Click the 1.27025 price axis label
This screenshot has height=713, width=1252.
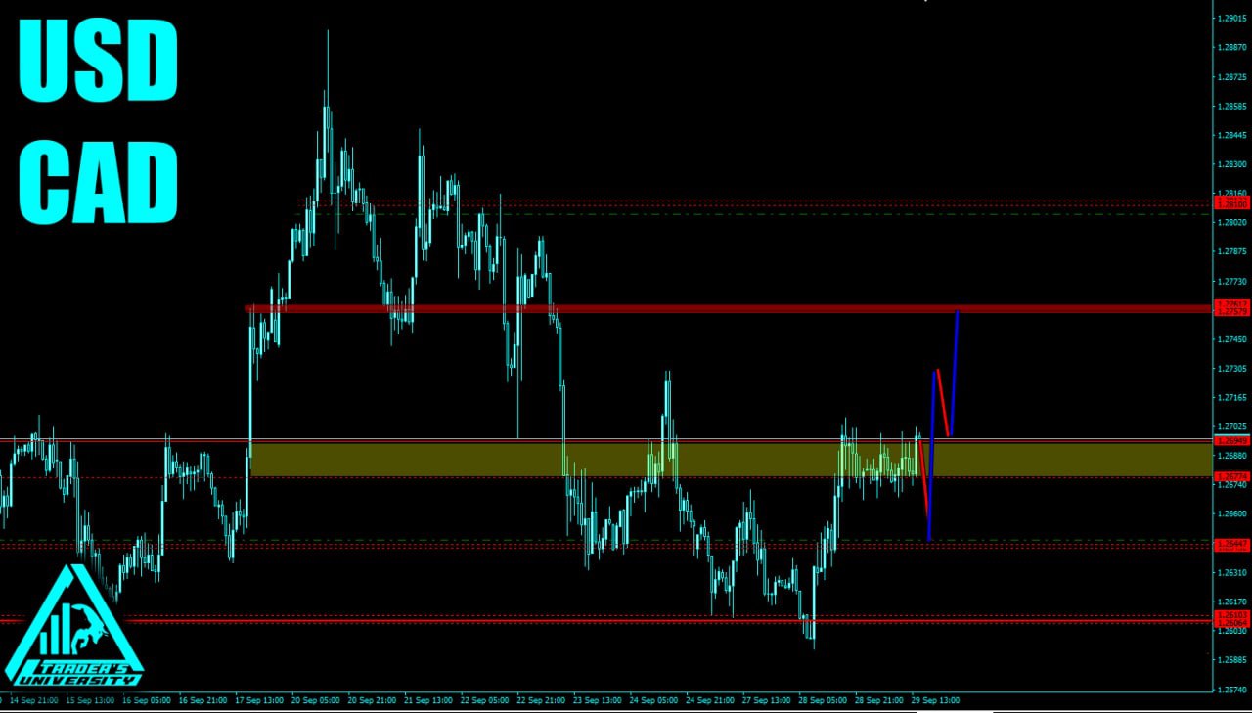click(1232, 427)
